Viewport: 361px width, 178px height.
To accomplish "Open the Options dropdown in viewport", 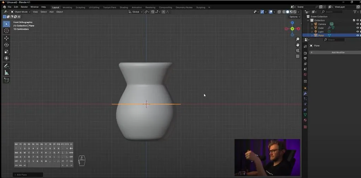I will 295,17.
